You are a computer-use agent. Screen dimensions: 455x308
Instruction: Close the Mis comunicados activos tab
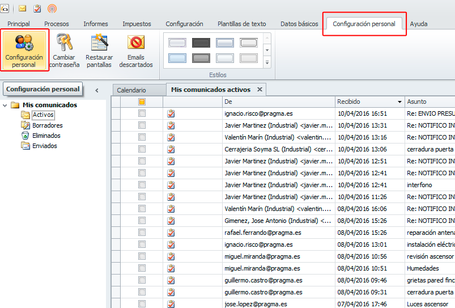(x=260, y=90)
